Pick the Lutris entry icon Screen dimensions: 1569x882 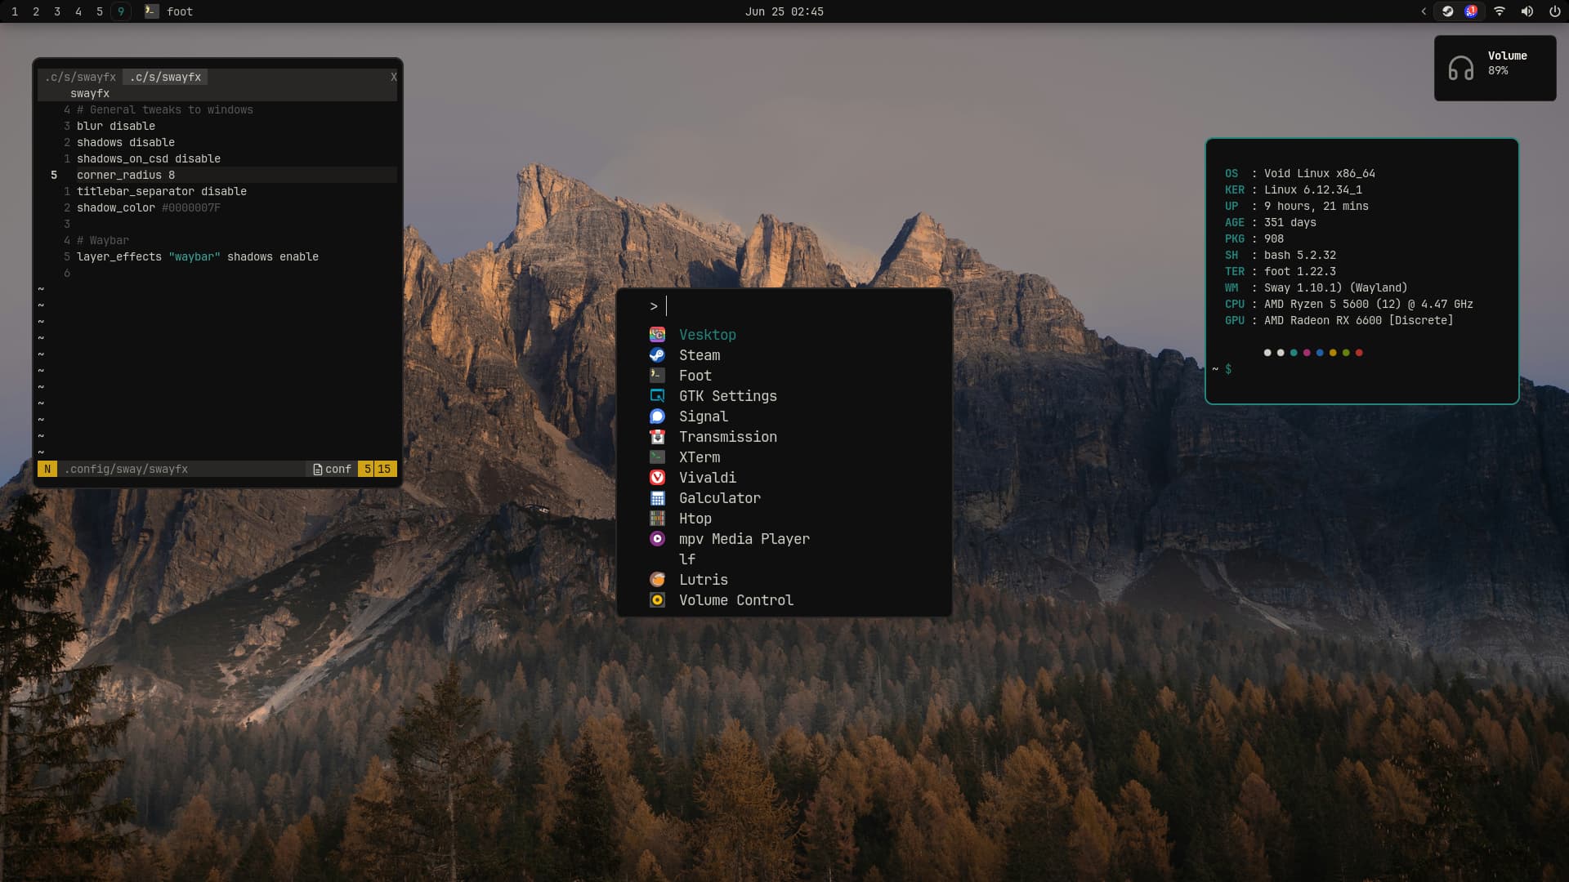pos(657,580)
